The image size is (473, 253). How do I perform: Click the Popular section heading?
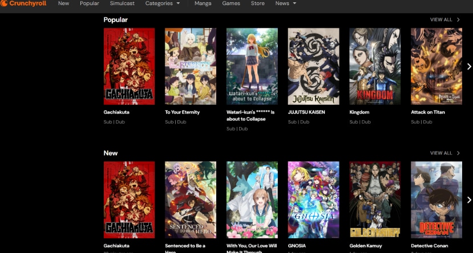(115, 19)
